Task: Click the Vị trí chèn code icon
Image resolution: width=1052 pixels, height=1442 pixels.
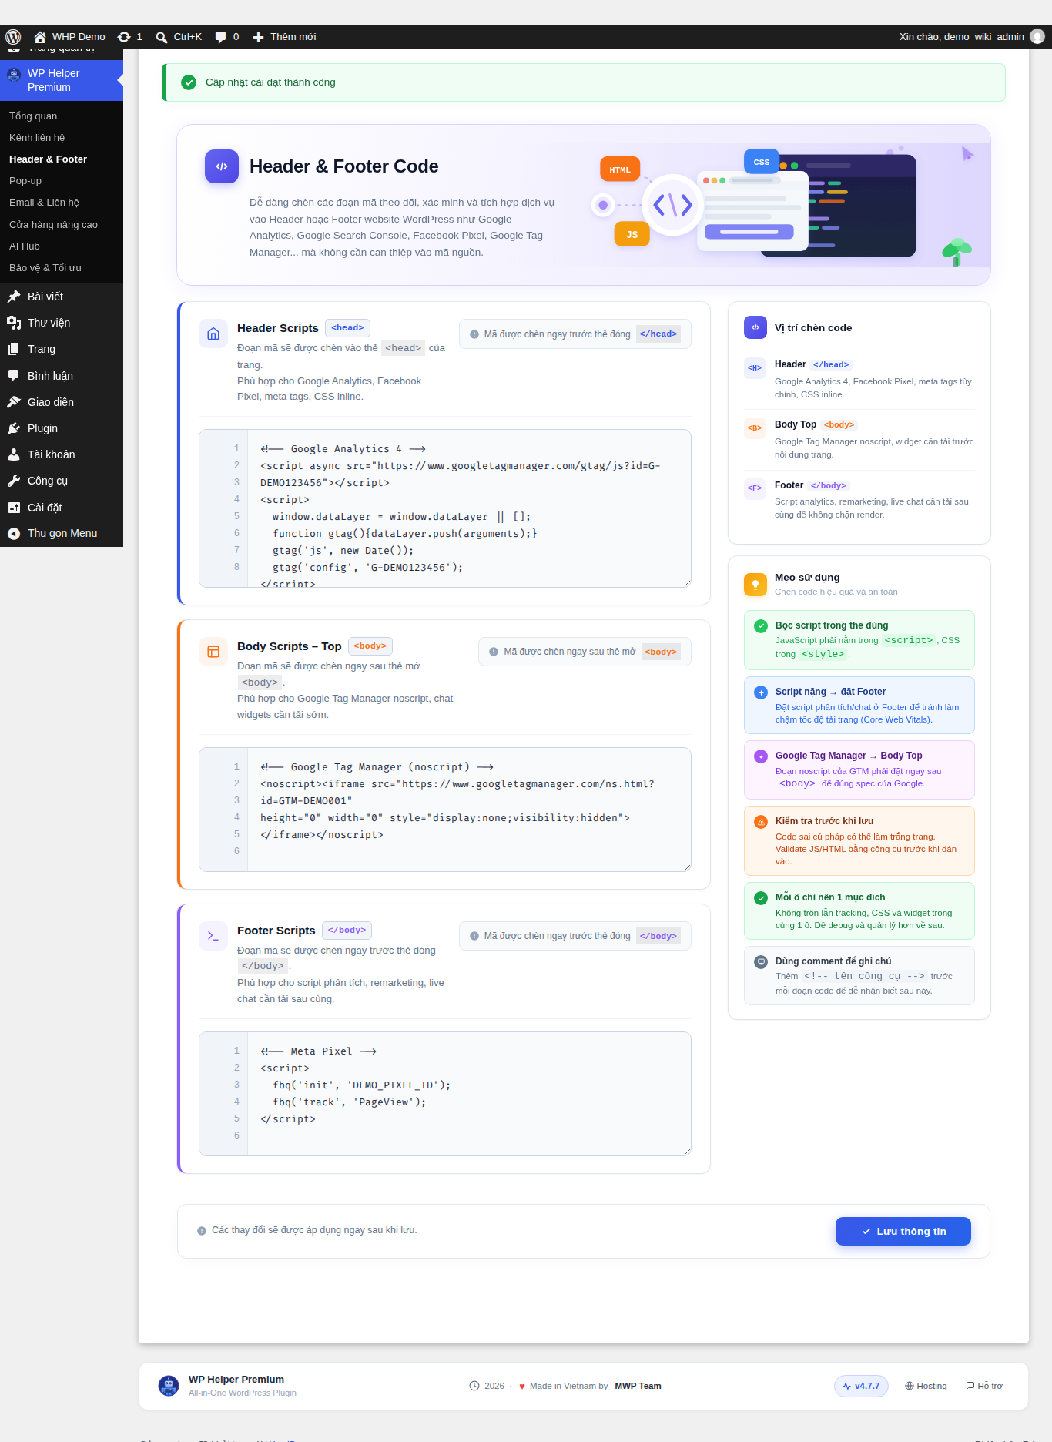Action: pos(755,327)
